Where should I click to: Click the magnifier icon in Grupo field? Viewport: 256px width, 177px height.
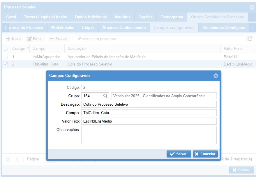click(105, 96)
